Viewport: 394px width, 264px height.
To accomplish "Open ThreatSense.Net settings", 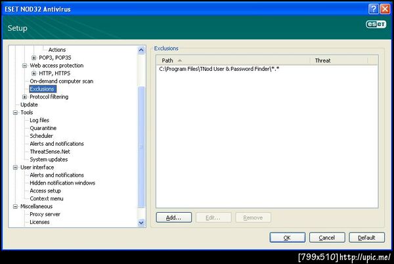I will [x=50, y=152].
